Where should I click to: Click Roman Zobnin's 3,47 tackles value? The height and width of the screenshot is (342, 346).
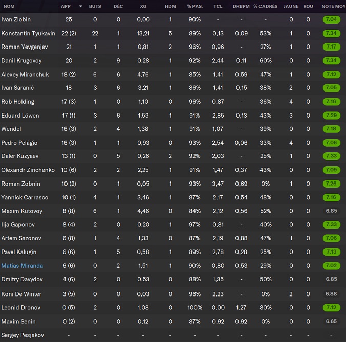(x=218, y=184)
